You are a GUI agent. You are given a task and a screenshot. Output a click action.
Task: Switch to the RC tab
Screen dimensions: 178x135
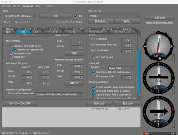(x=37, y=32)
